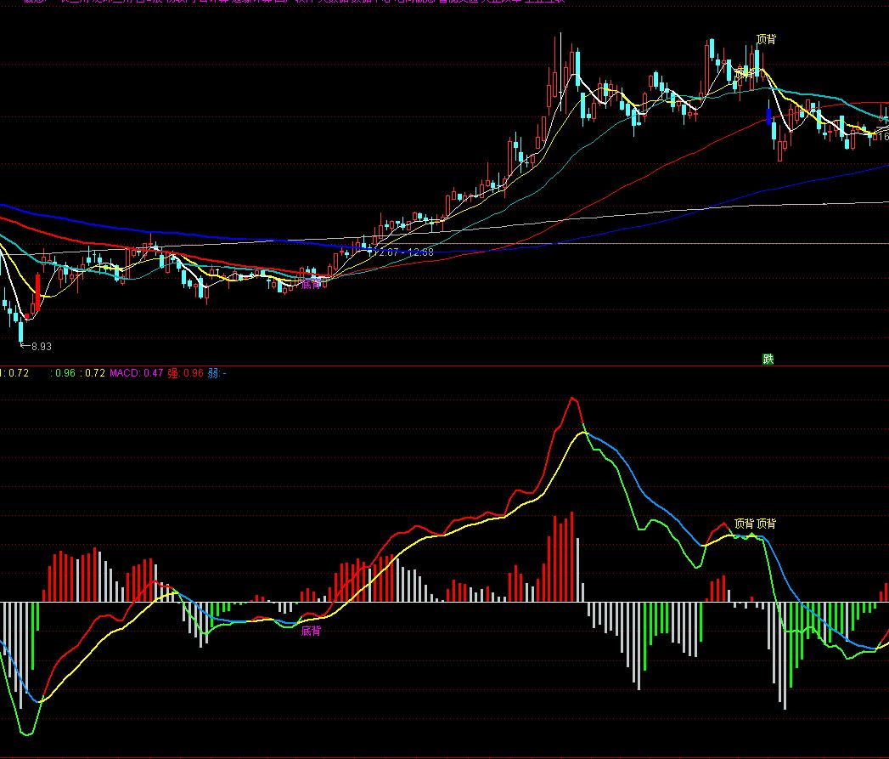This screenshot has height=759, width=889.
Task: Click the 顶背 label above the price candles
Action: (x=766, y=39)
